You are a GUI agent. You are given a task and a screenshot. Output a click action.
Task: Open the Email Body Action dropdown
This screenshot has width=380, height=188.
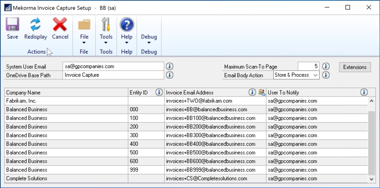296,75
